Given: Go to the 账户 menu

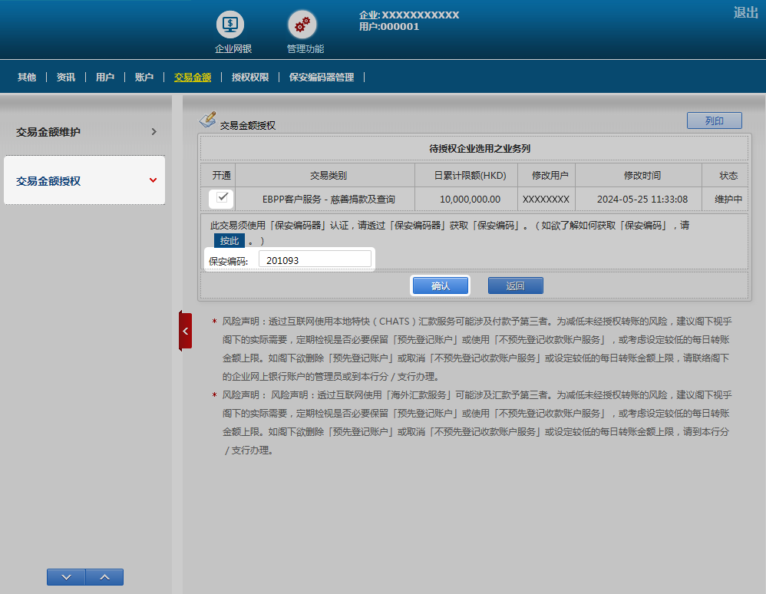Looking at the screenshot, I should (x=144, y=78).
